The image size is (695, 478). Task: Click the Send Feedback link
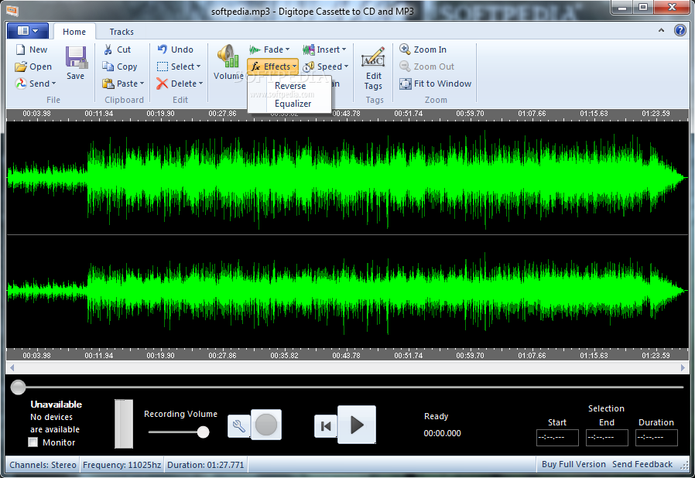[x=642, y=464]
